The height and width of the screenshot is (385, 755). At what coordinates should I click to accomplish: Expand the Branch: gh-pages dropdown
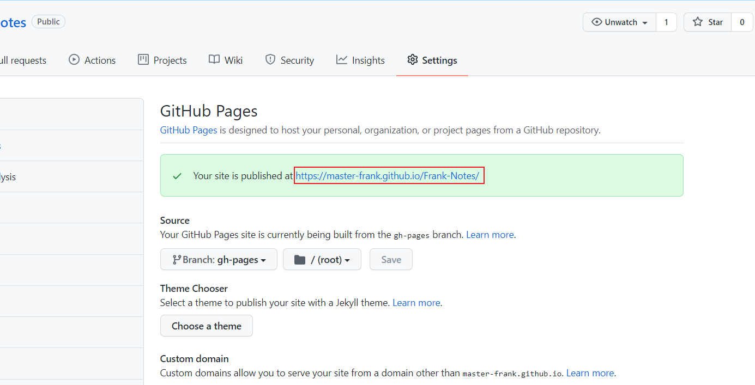tap(219, 260)
